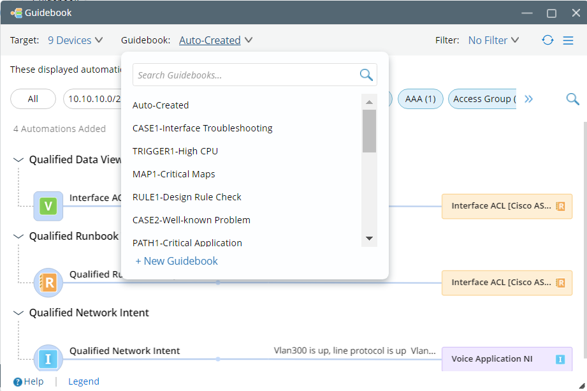Open the Legend
The image size is (587, 391).
pyautogui.click(x=83, y=381)
